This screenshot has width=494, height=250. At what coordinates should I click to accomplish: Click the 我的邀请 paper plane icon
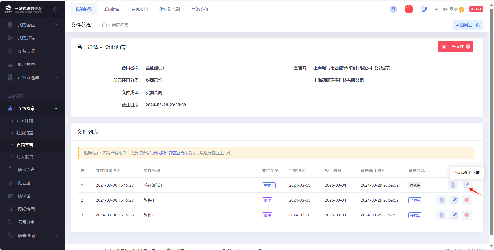(10, 38)
